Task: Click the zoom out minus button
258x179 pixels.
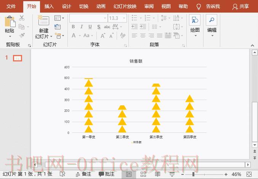Action: [x=183, y=174]
